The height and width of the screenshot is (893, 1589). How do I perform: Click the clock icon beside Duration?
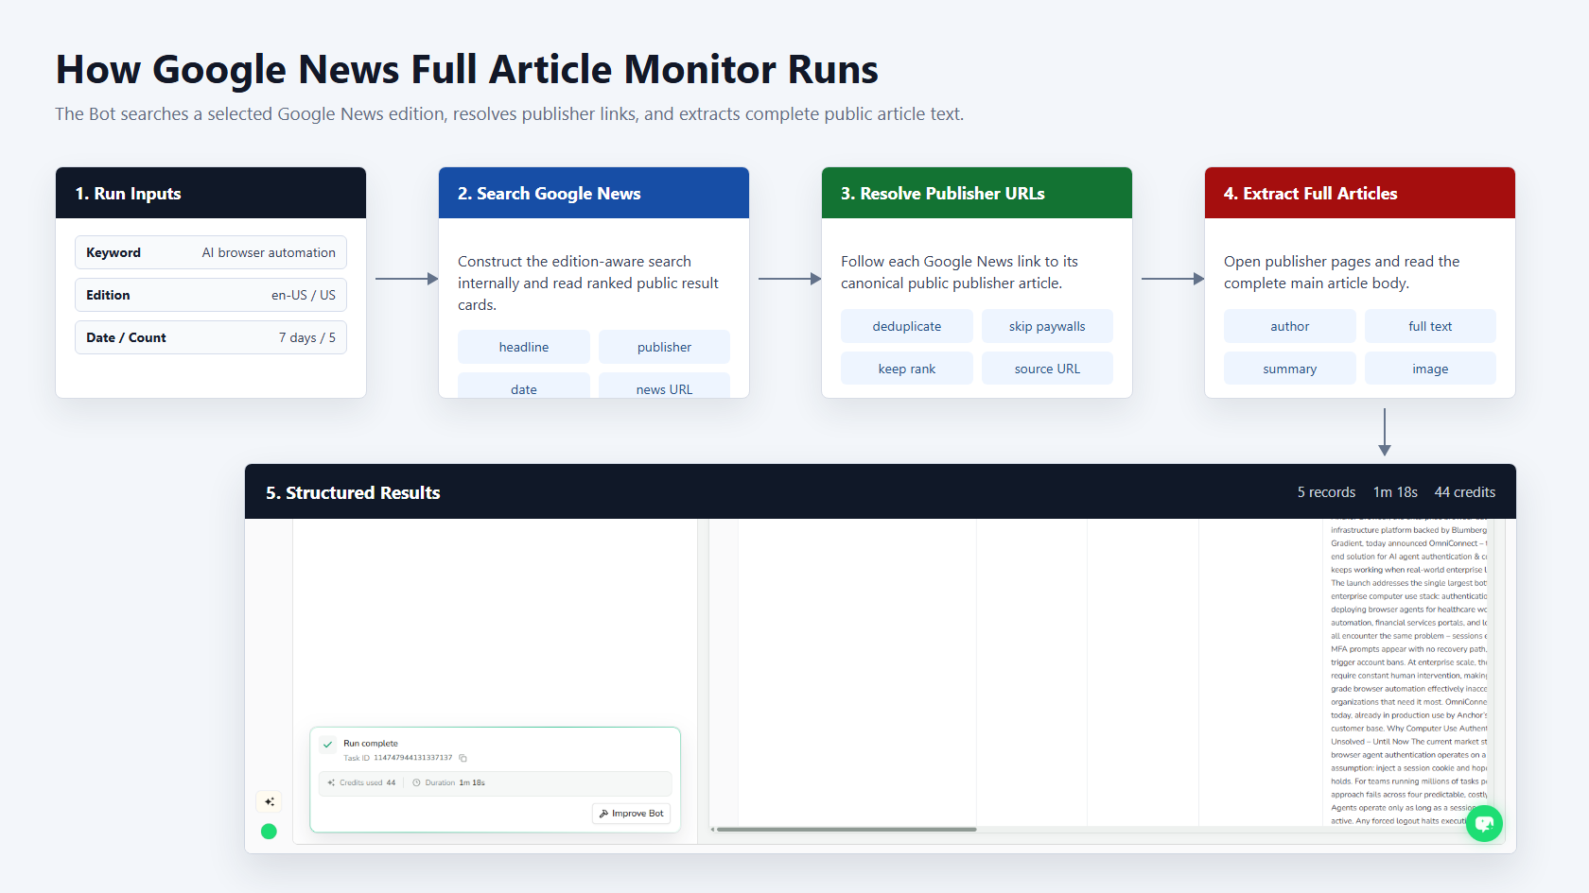click(416, 782)
